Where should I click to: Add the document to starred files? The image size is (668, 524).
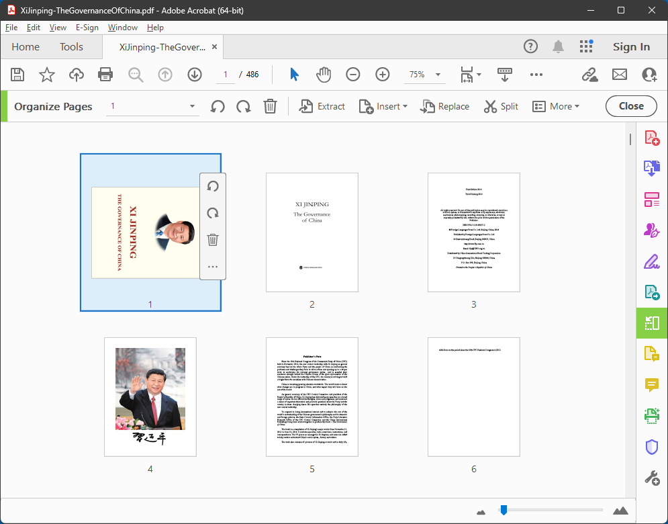click(47, 75)
